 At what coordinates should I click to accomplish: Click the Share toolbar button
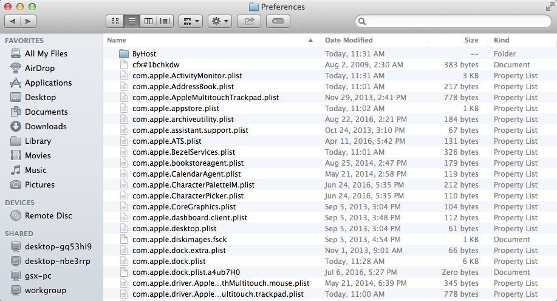(249, 21)
